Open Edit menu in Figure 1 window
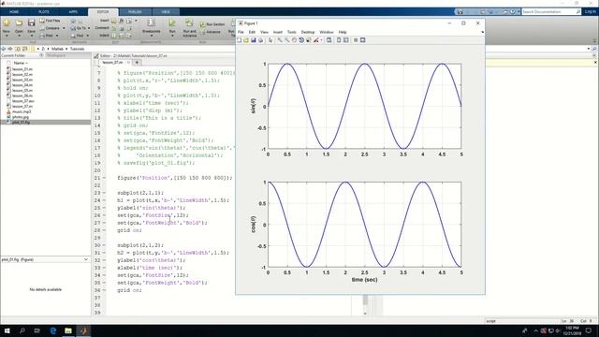The width and height of the screenshot is (599, 337). pos(252,32)
